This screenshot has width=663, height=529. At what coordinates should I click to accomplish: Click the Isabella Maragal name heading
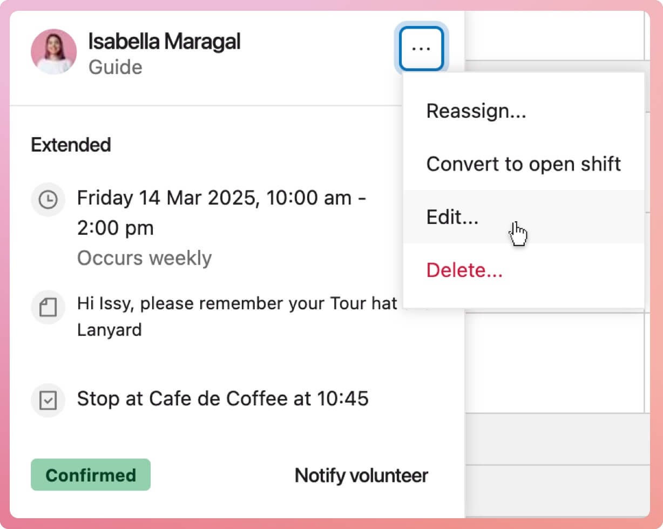pos(164,42)
